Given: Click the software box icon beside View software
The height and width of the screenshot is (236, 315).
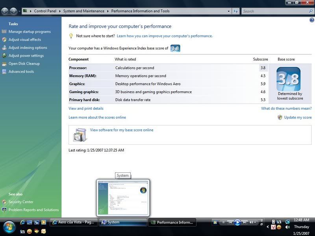Looking at the screenshot, I should click(x=80, y=135).
